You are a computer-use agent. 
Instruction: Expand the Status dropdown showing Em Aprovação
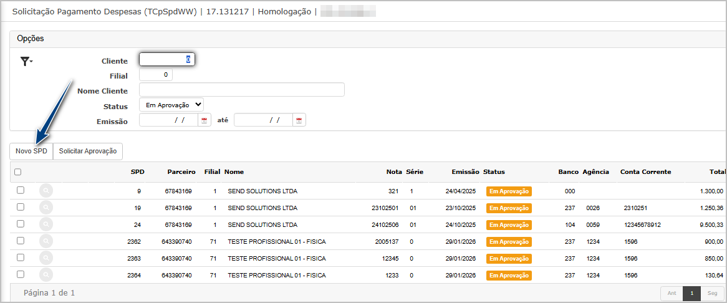(171, 105)
